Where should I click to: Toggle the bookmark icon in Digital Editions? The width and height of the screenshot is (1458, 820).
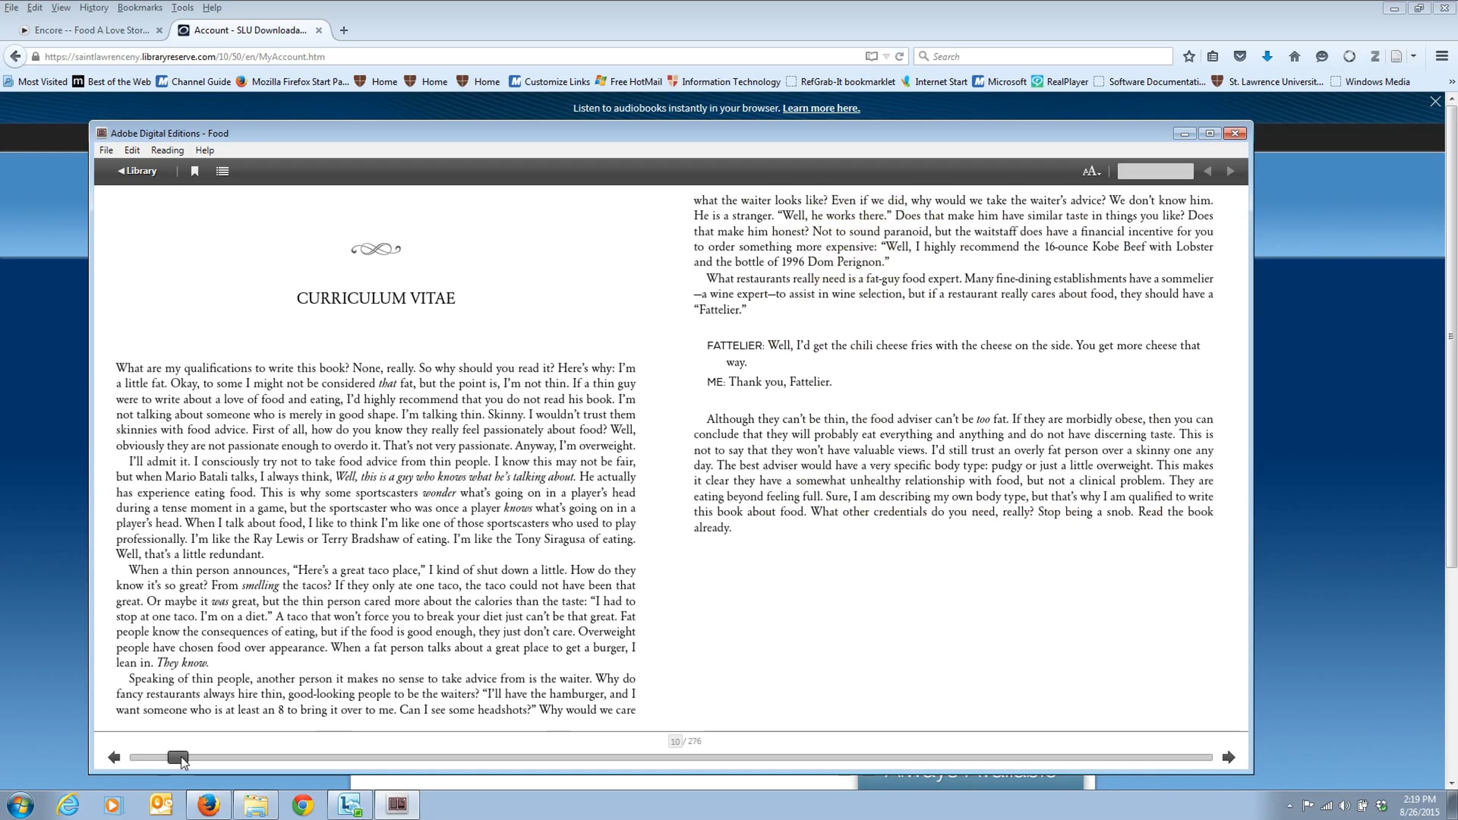click(194, 171)
